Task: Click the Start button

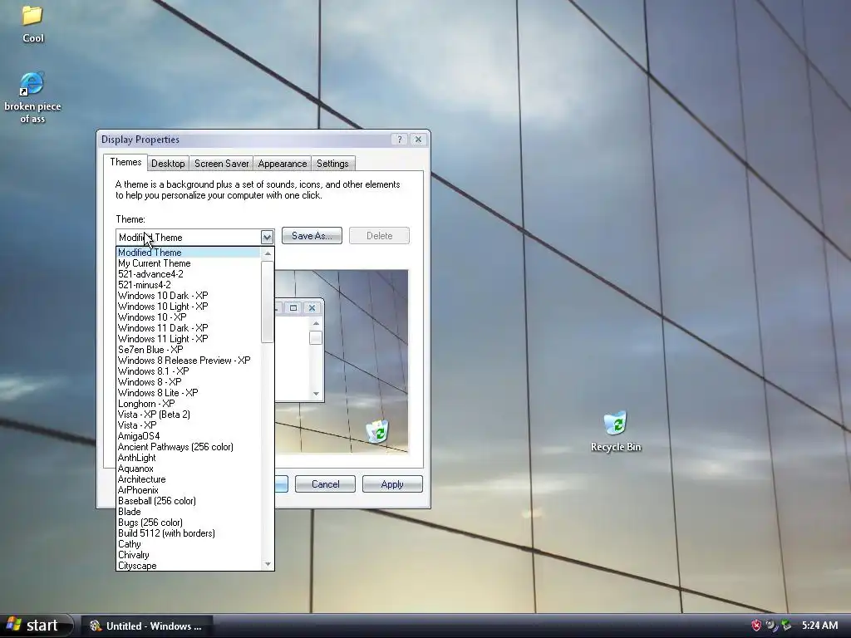Action: [x=36, y=626]
